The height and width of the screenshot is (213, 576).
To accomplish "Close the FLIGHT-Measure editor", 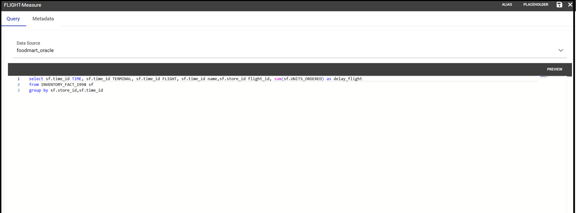I will click(570, 5).
